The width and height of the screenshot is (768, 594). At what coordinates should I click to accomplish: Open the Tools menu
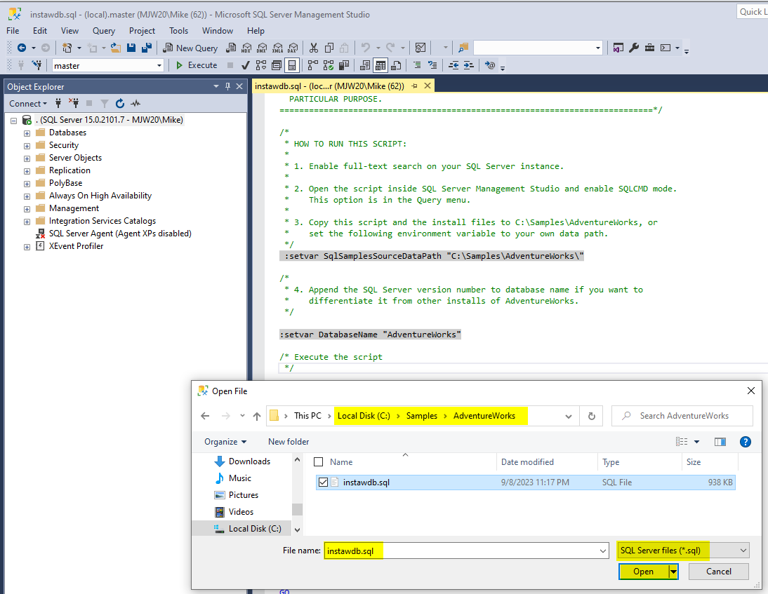(x=179, y=30)
